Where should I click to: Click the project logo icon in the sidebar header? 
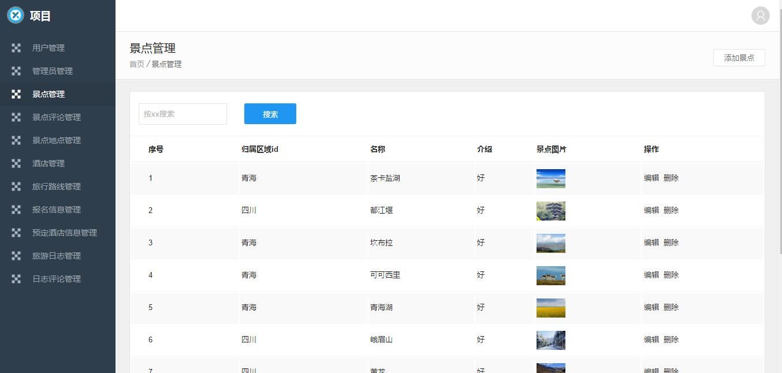16,16
